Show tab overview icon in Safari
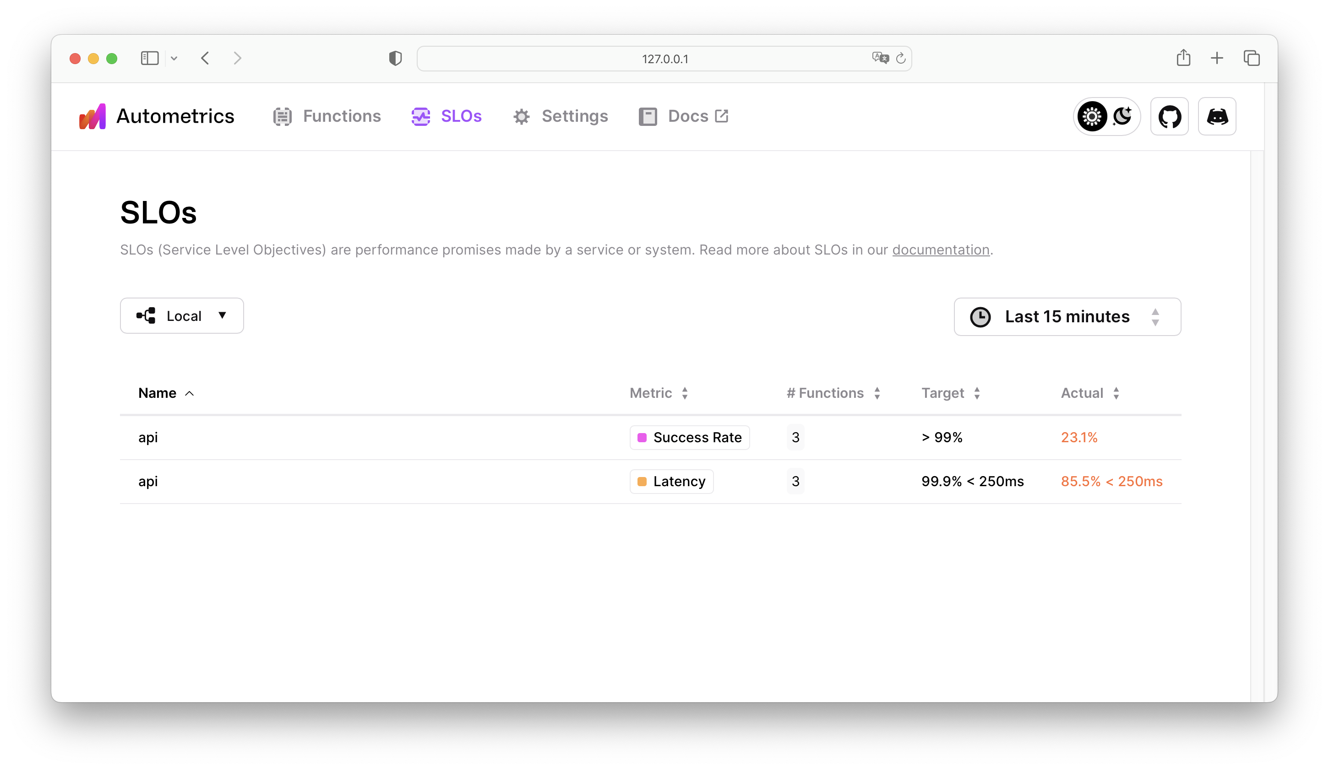Image resolution: width=1329 pixels, height=770 pixels. point(1251,58)
